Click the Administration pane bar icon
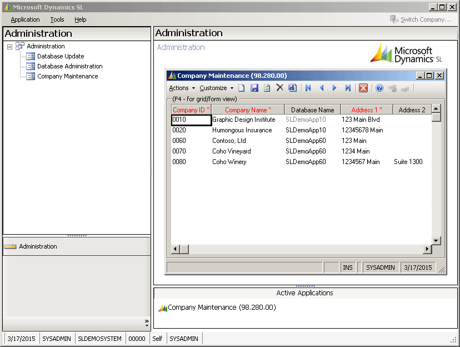 pyautogui.click(x=10, y=246)
